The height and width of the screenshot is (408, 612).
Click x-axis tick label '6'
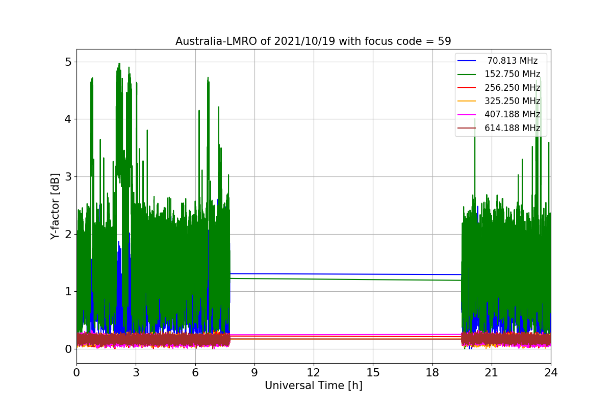(x=195, y=373)
